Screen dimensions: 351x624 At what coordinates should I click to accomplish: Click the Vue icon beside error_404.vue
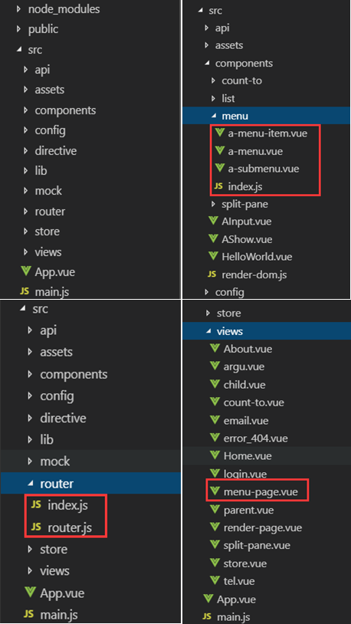click(x=215, y=438)
